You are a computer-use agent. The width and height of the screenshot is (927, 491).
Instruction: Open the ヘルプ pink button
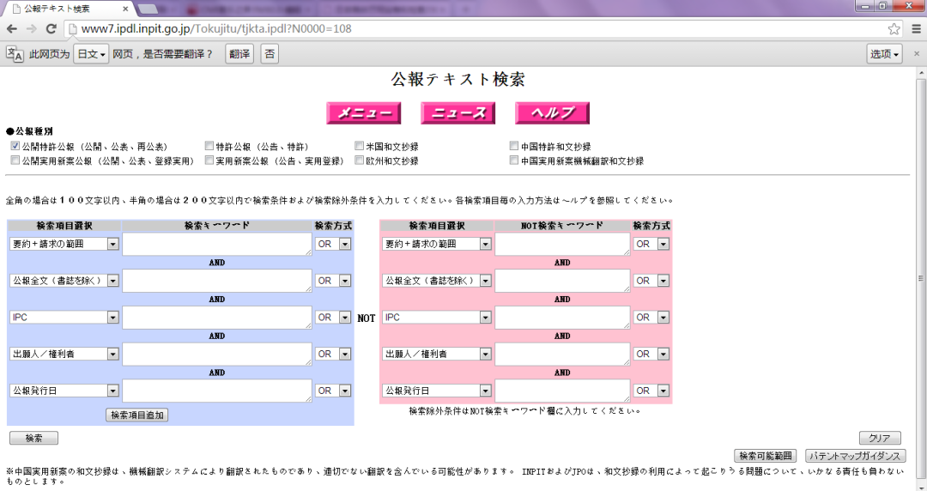tap(552, 113)
